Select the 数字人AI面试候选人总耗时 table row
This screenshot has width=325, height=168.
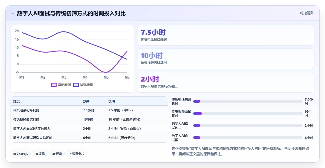click(89, 138)
